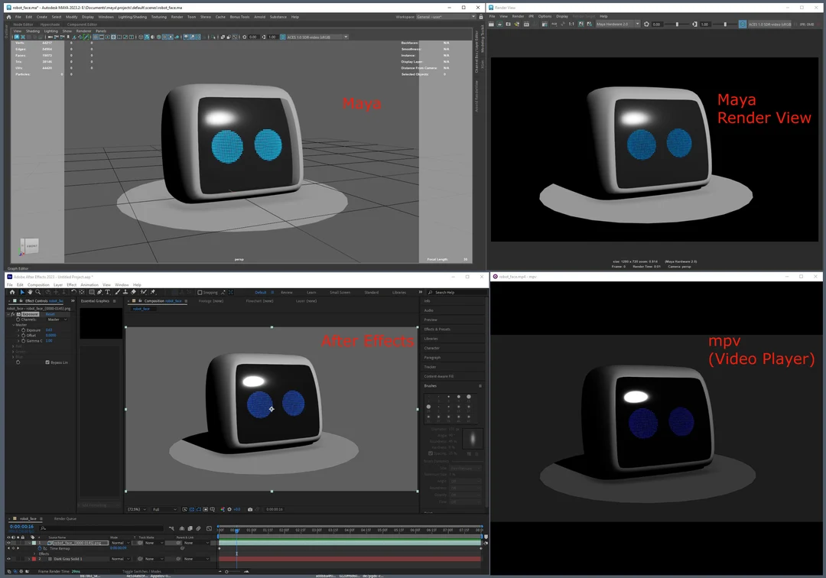This screenshot has height=578, width=826.
Task: Open the Graph Editor icon in AE timeline
Action: click(209, 528)
